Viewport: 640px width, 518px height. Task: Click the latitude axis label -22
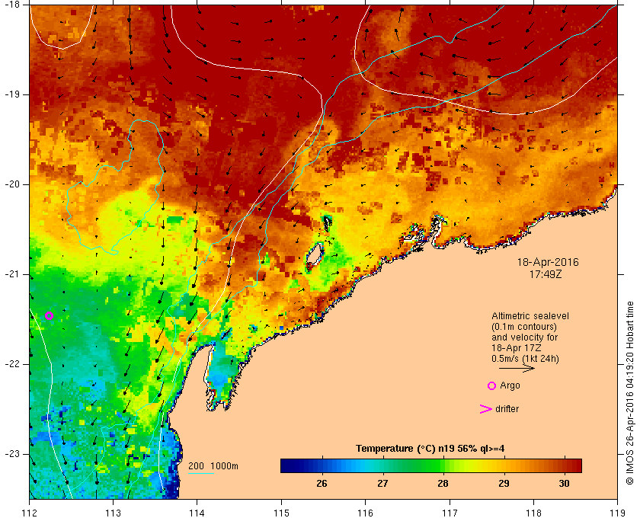click(x=11, y=364)
